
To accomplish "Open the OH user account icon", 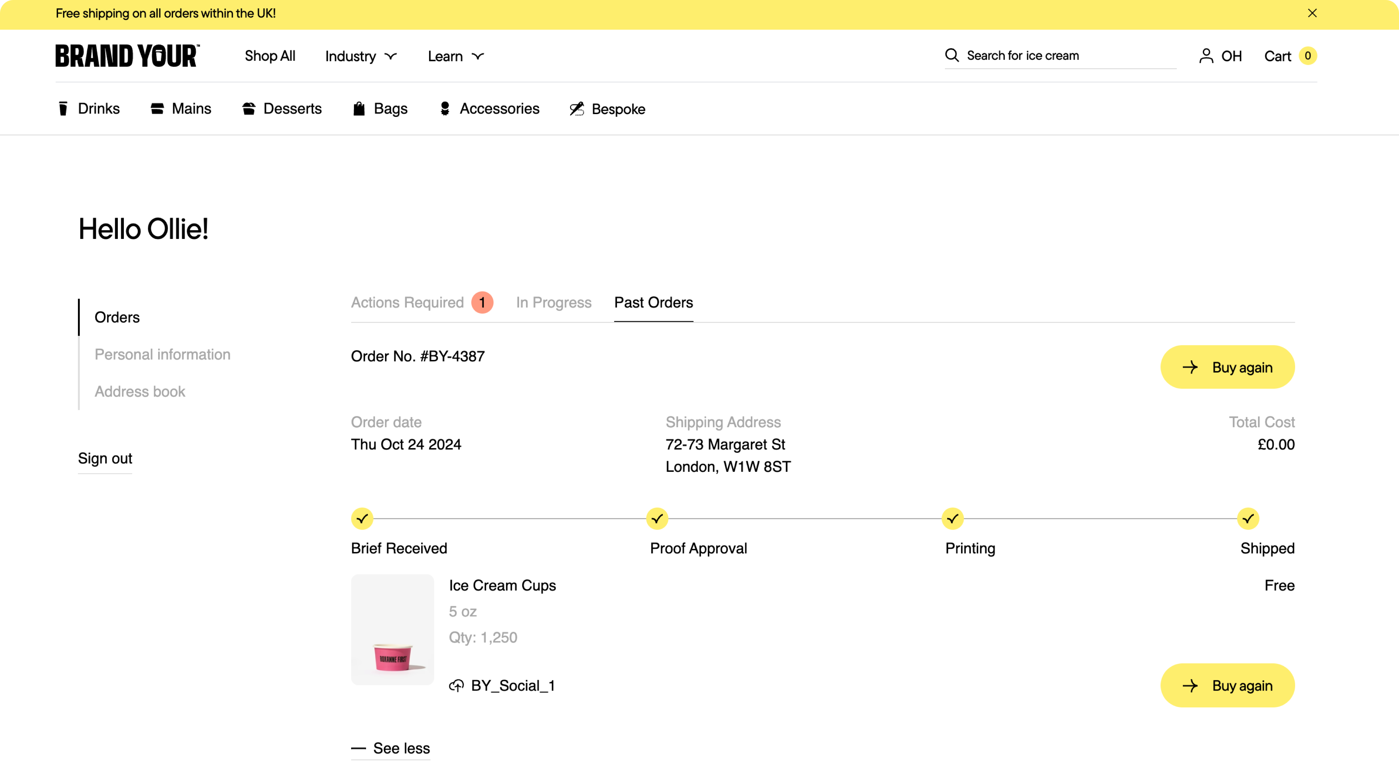I will 1206,56.
